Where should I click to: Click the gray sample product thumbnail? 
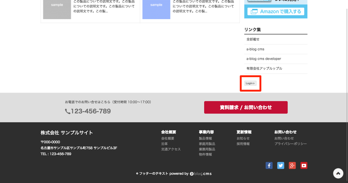57,9
